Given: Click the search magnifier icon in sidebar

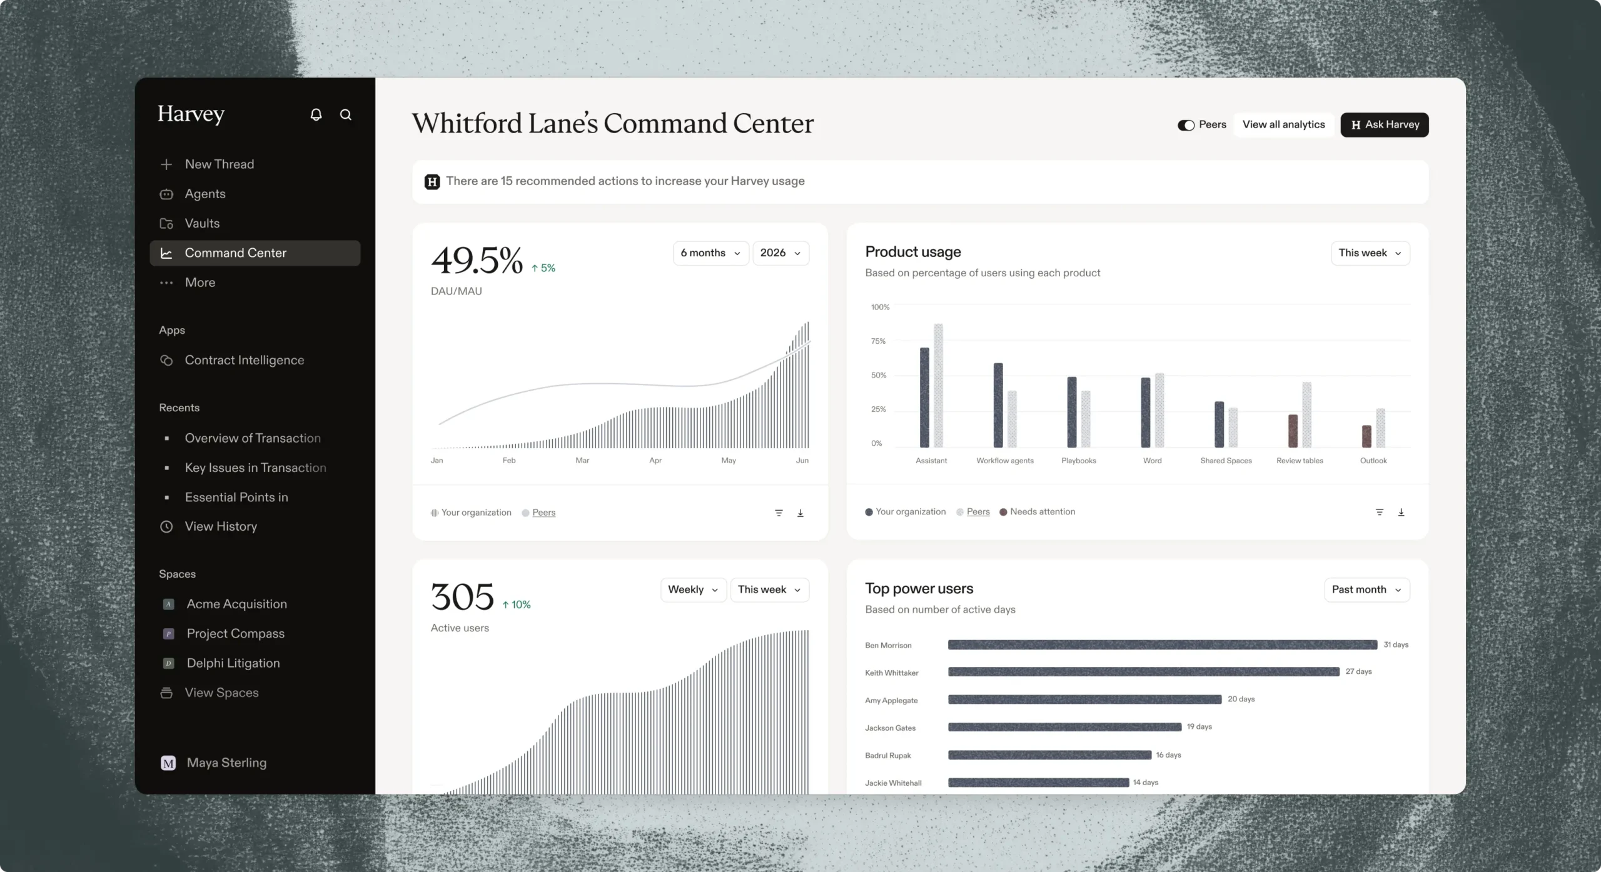Looking at the screenshot, I should click(x=345, y=114).
